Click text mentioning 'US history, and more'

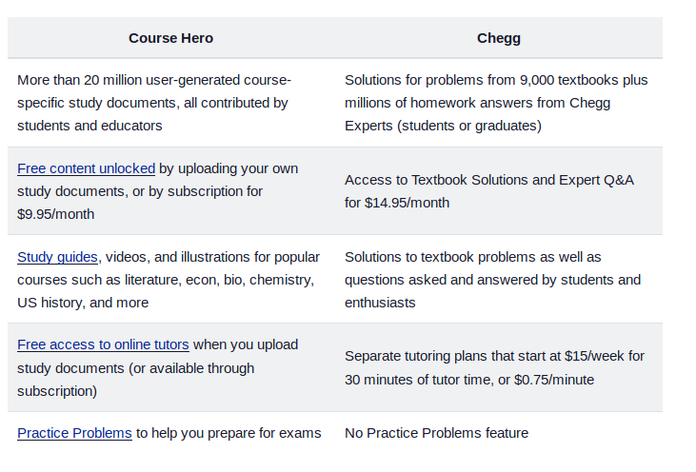tap(83, 303)
